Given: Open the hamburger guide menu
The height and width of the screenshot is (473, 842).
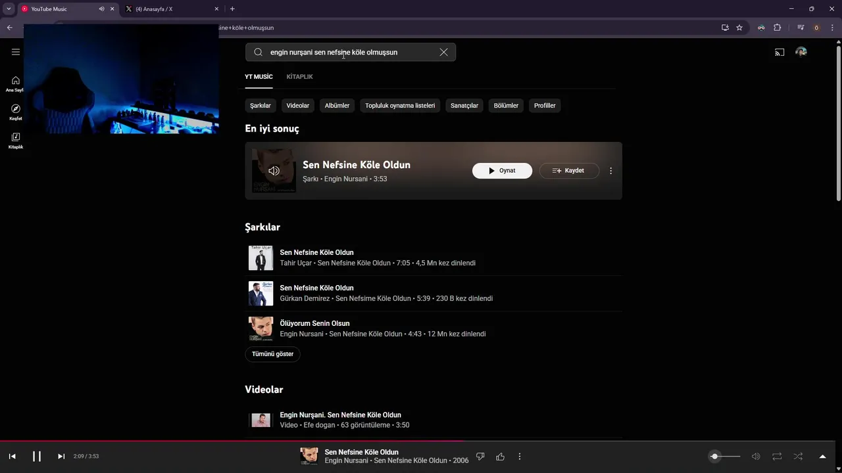Looking at the screenshot, I should tap(16, 52).
